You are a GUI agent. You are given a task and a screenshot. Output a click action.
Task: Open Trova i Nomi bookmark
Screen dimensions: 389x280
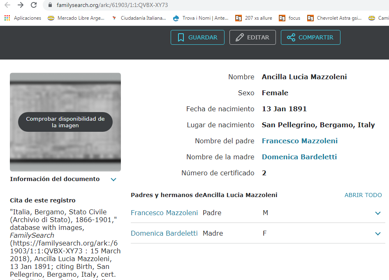point(200,18)
